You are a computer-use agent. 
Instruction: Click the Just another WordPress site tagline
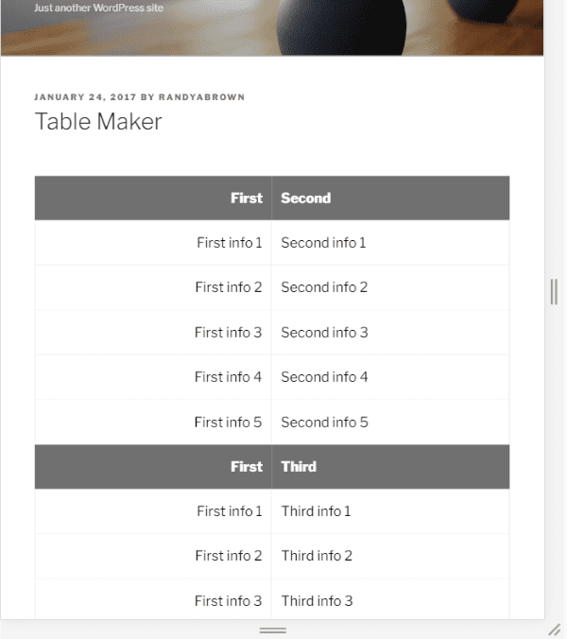coord(98,8)
